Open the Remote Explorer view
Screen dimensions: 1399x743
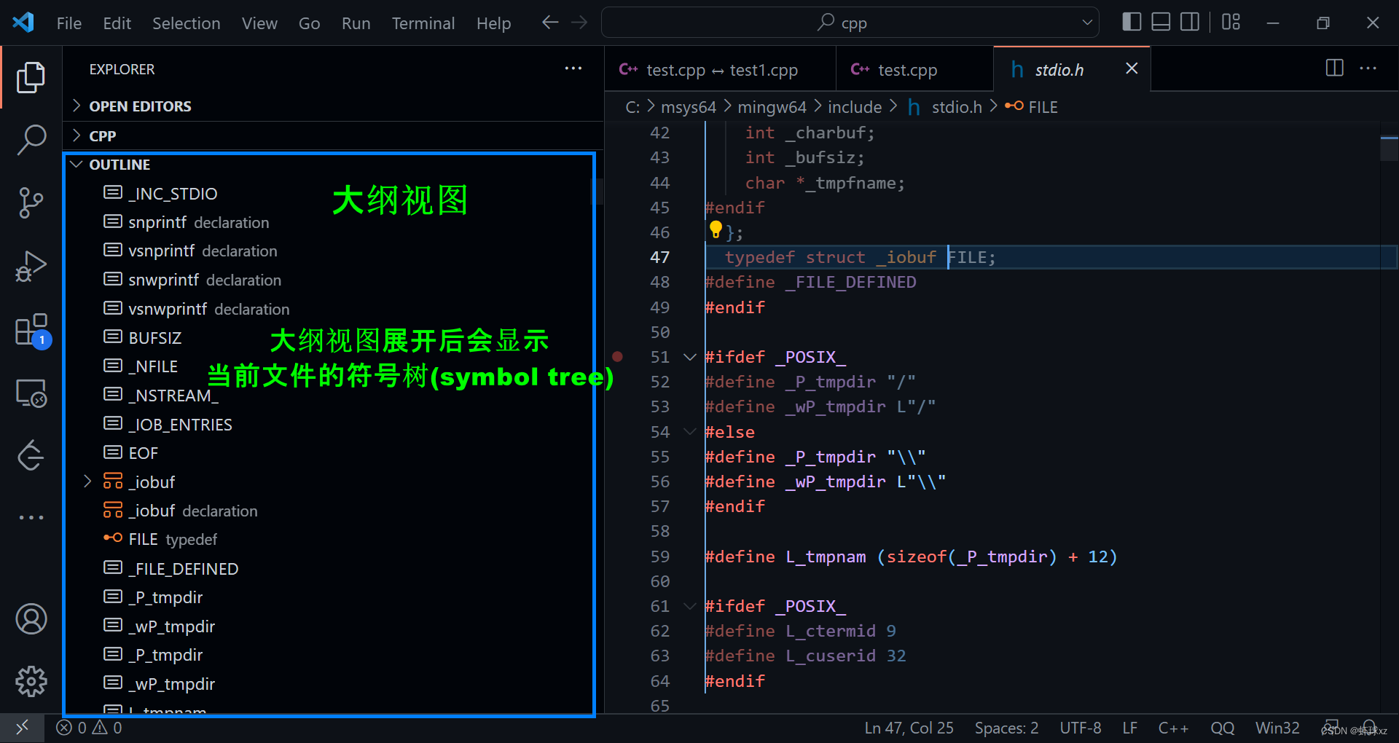pos(31,393)
